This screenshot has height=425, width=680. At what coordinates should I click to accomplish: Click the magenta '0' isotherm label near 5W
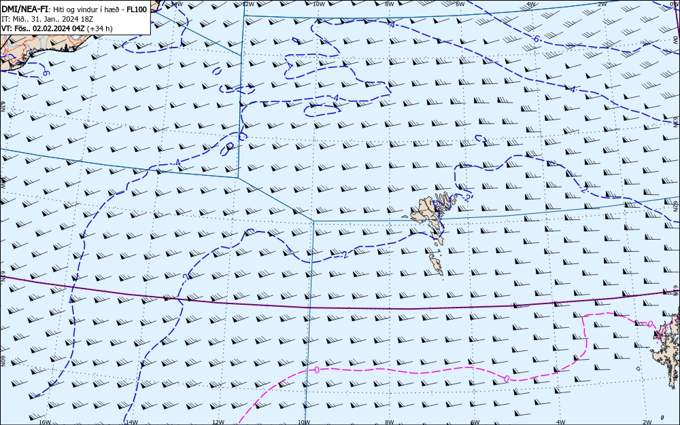pos(507,378)
